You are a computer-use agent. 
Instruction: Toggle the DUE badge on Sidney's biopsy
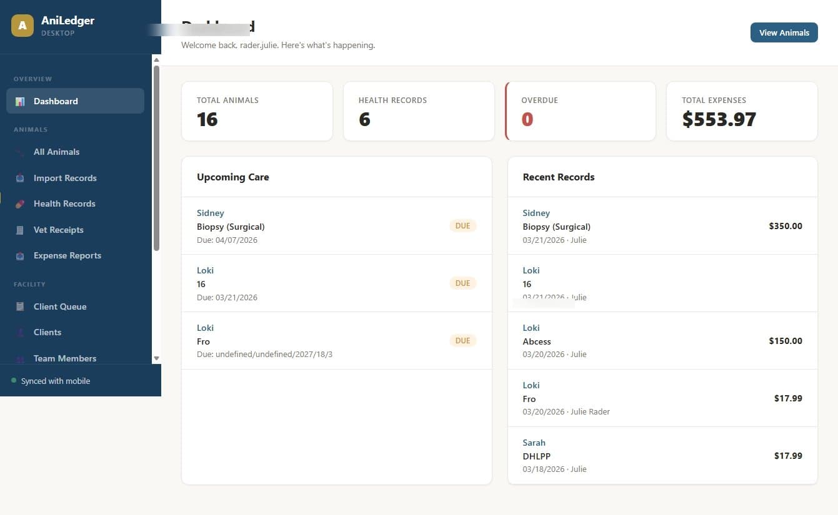pos(462,225)
